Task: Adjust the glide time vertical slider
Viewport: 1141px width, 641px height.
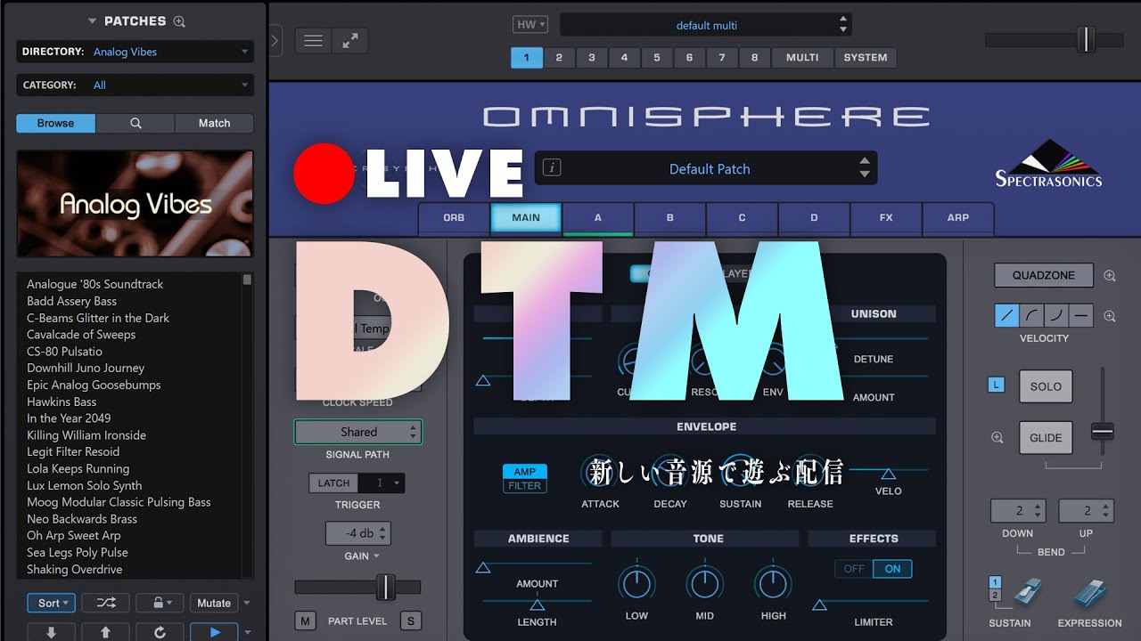Action: (x=1103, y=431)
